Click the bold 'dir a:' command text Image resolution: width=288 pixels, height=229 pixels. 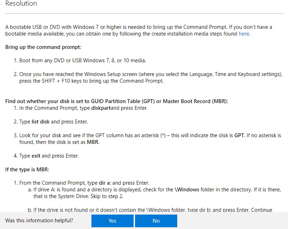pos(105,183)
